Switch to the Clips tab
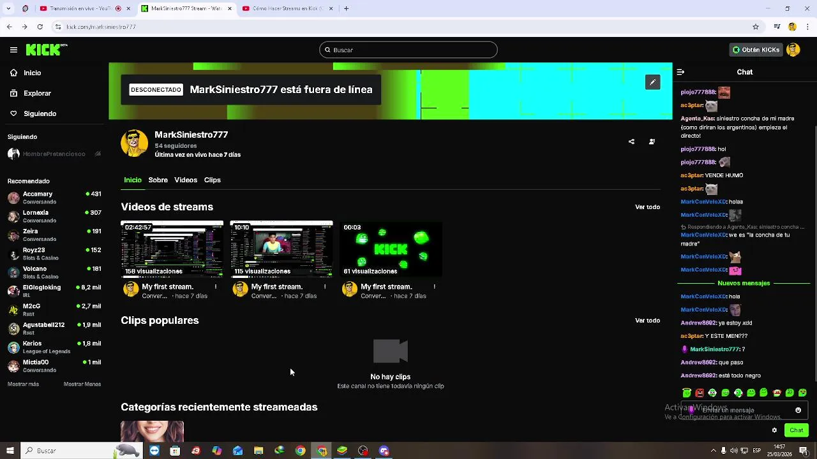This screenshot has height=459, width=817. 213,180
